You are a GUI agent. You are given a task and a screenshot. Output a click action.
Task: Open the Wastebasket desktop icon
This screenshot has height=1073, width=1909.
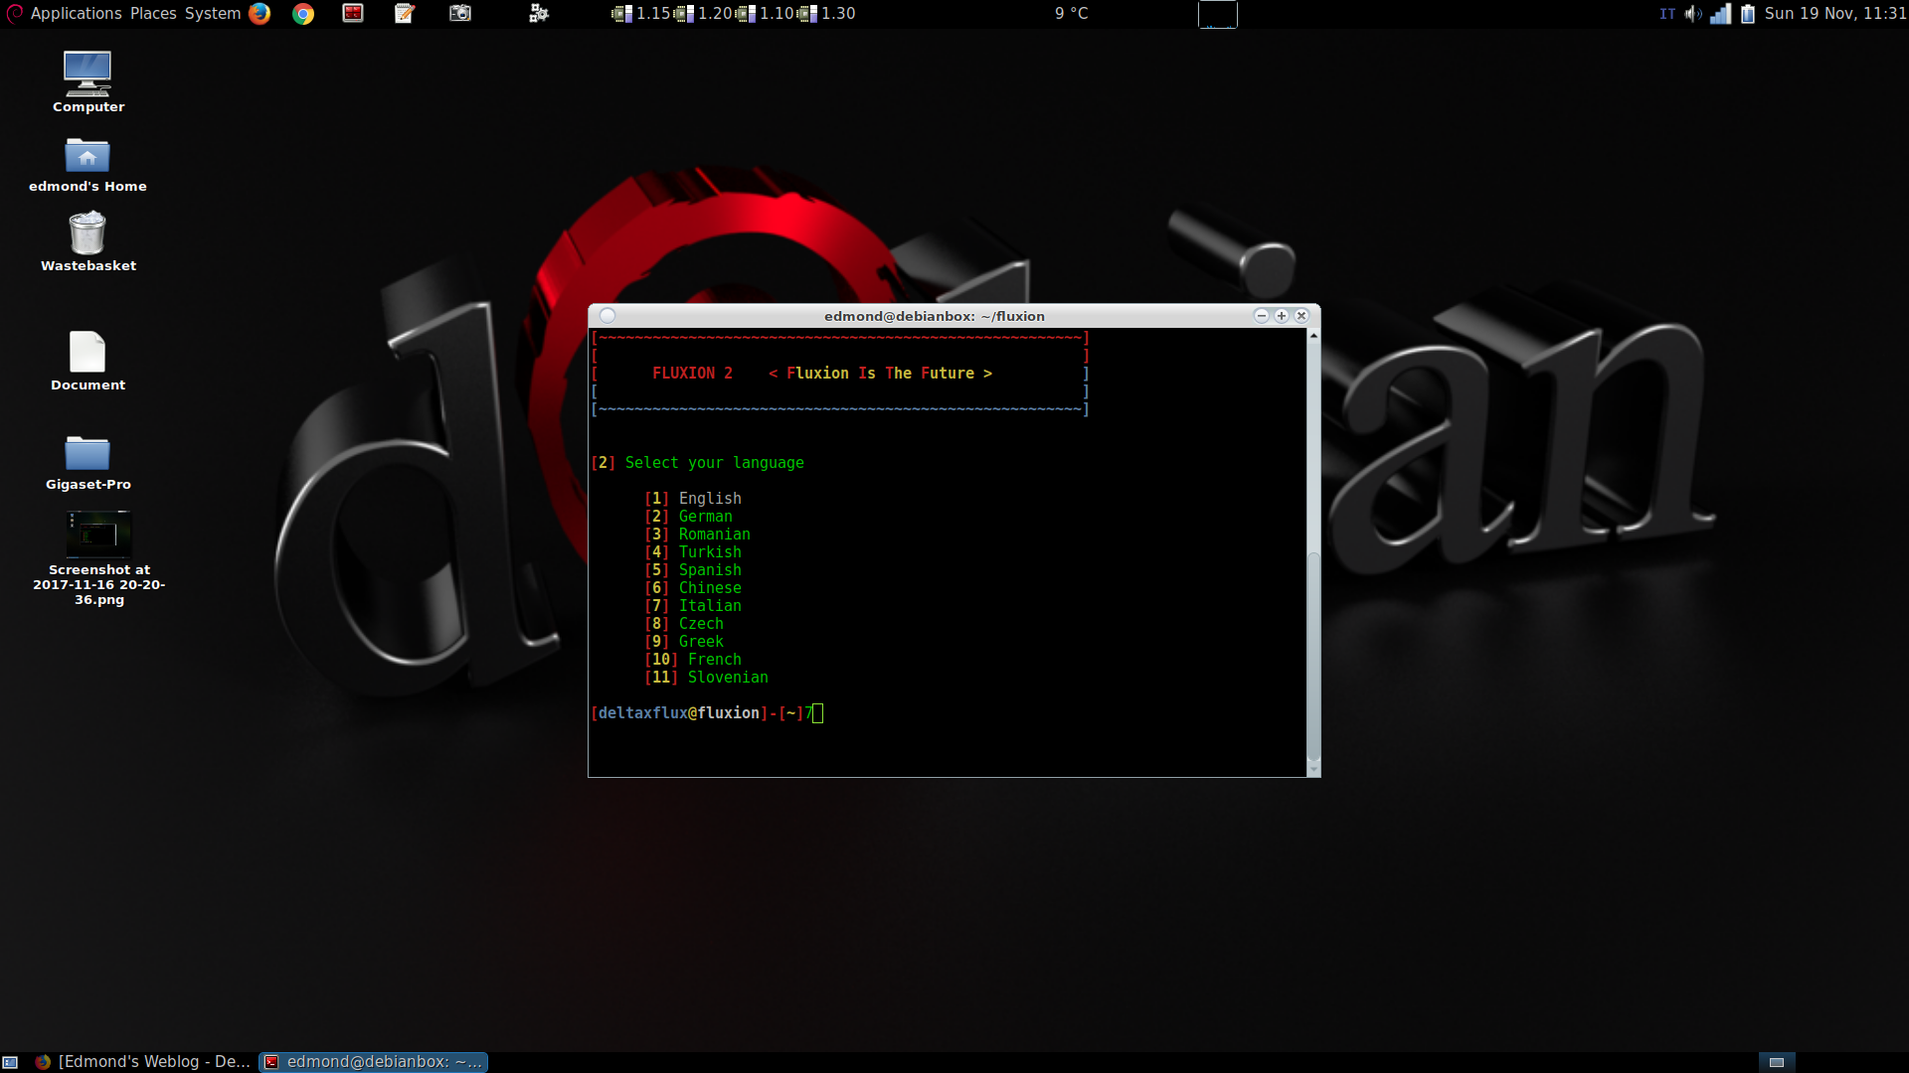click(x=87, y=234)
